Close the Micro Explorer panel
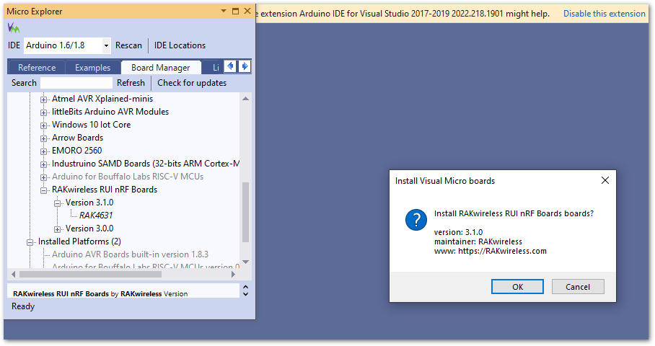Image resolution: width=655 pixels, height=346 pixels. click(x=247, y=11)
